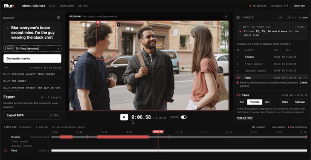Select the Blur mask style

(x=242, y=102)
